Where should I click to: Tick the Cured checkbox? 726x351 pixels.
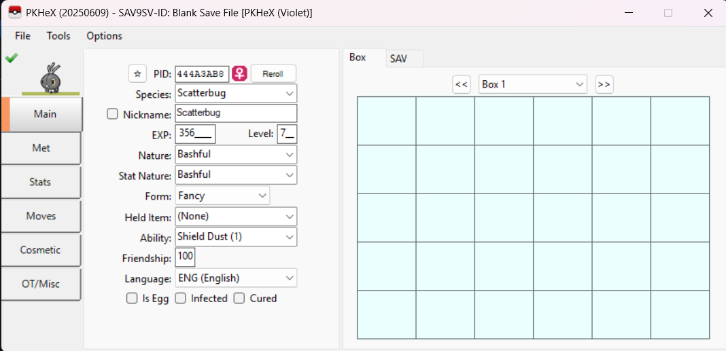pyautogui.click(x=239, y=299)
